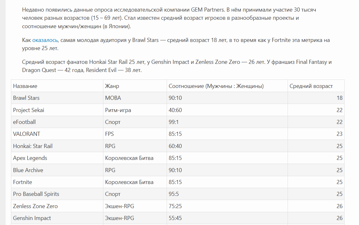Click the eFootball table cell

coord(24,122)
